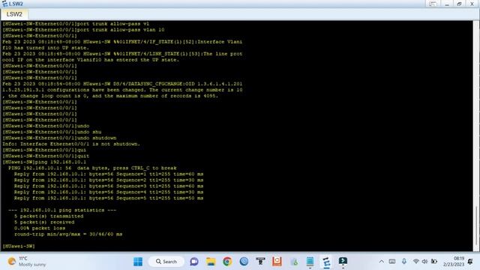Click the '5 packet(s) received' line
The image size is (480, 270).
(x=44, y=222)
